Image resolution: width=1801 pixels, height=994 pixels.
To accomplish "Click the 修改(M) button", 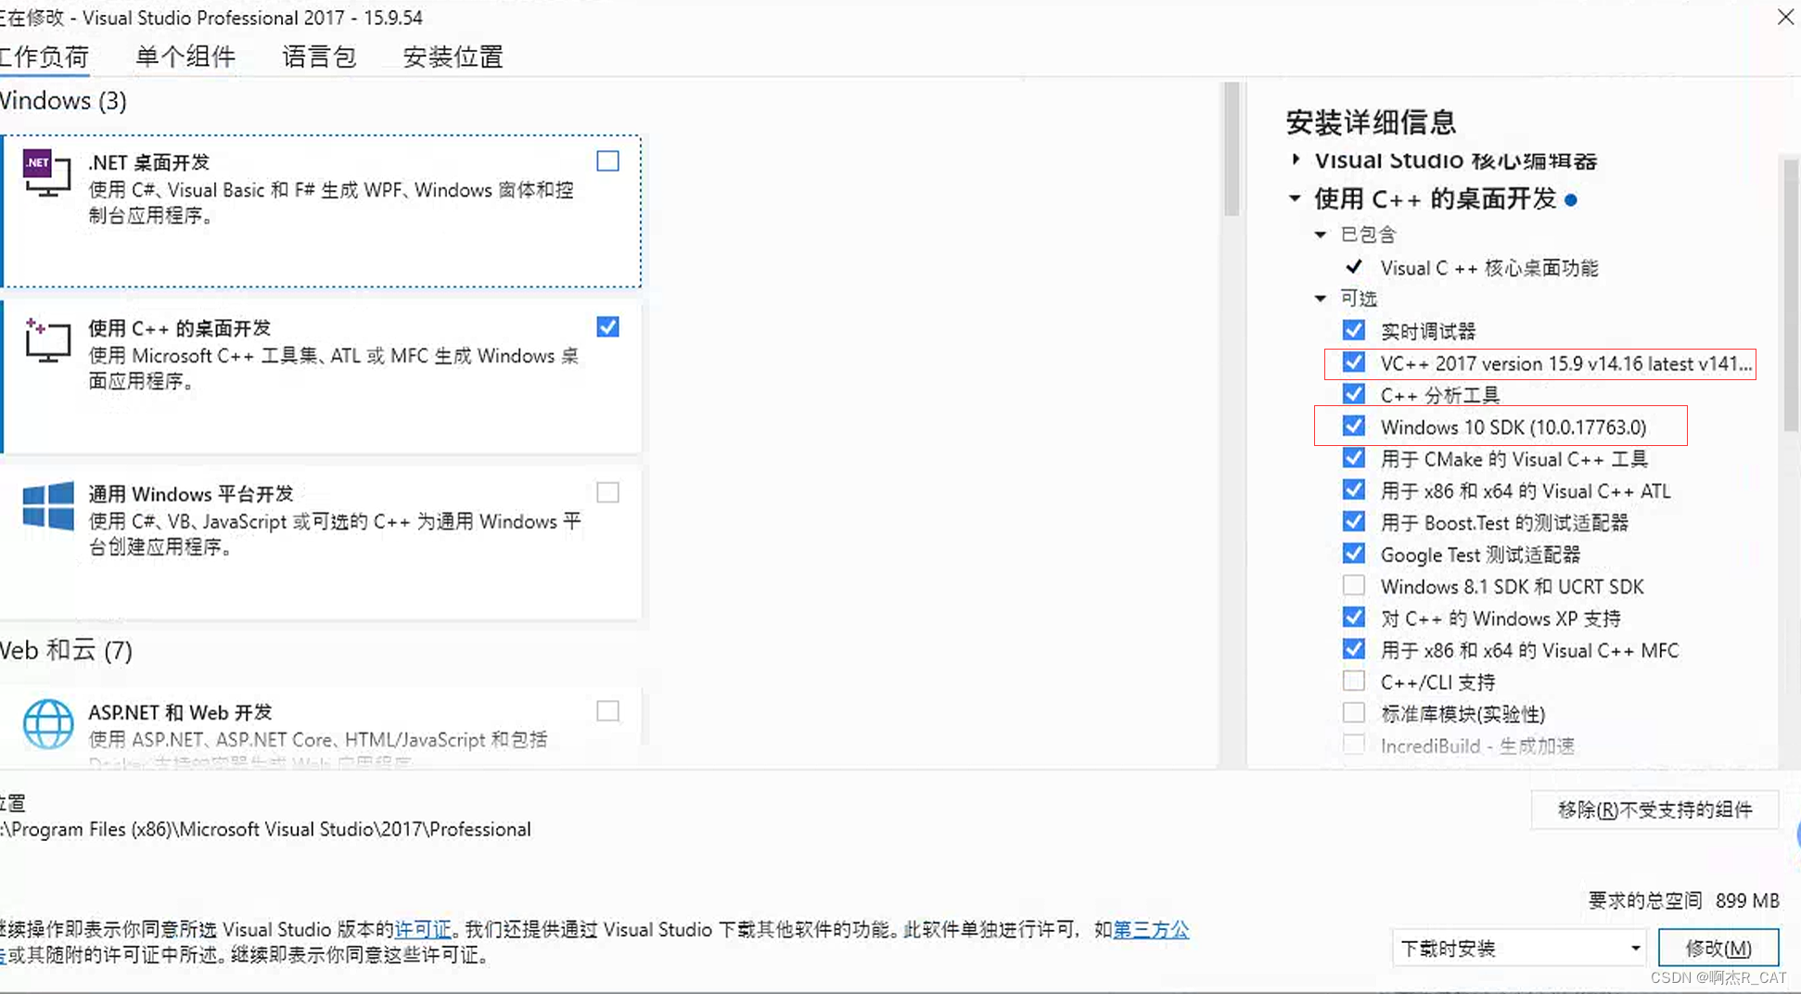I will (1718, 948).
